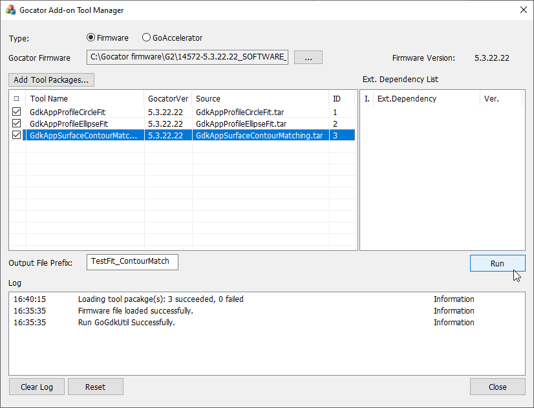Select the GdkAppSurfaceContourMatc... row name

point(83,135)
